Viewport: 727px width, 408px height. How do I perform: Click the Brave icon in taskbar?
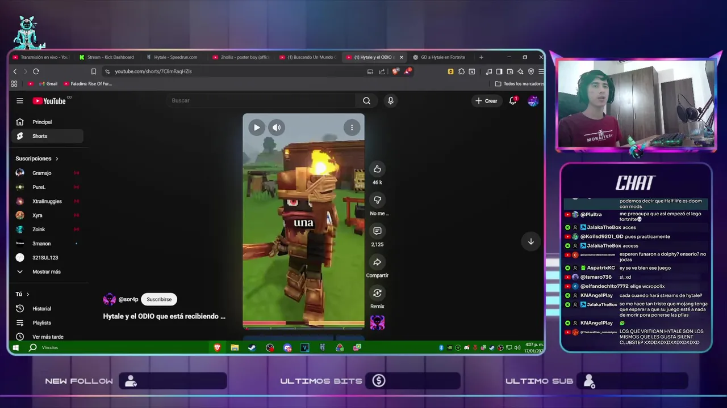(217, 347)
